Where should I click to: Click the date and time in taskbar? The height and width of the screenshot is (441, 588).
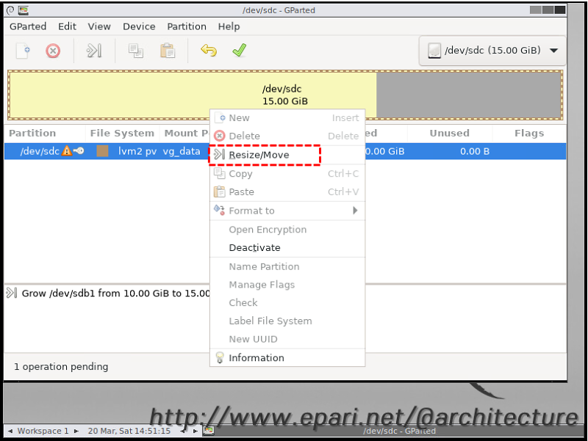pos(129,431)
